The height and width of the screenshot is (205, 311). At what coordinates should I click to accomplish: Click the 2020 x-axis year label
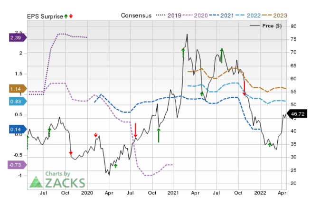(87, 193)
